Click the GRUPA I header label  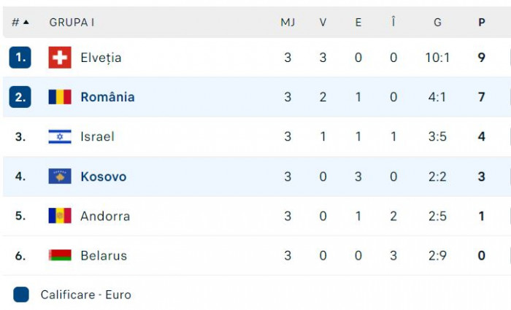(x=72, y=22)
